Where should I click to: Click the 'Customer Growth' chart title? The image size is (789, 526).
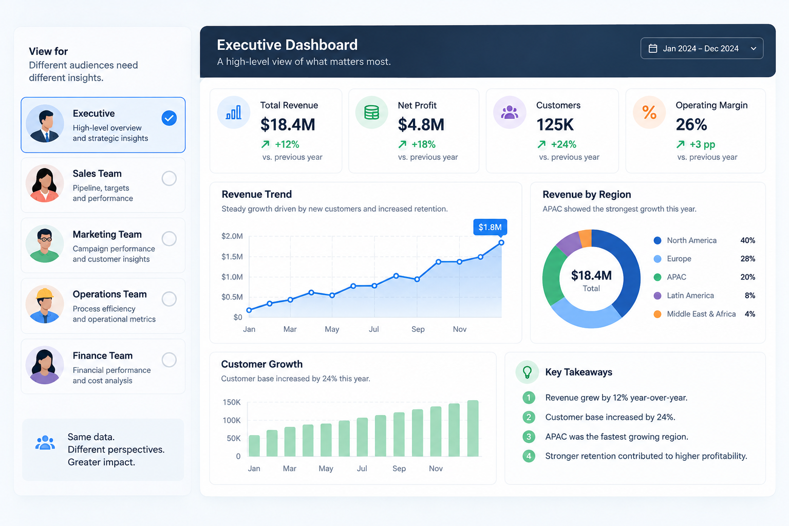(x=262, y=364)
